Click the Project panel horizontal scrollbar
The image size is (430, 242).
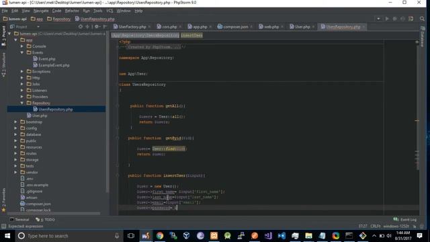[x=54, y=213]
